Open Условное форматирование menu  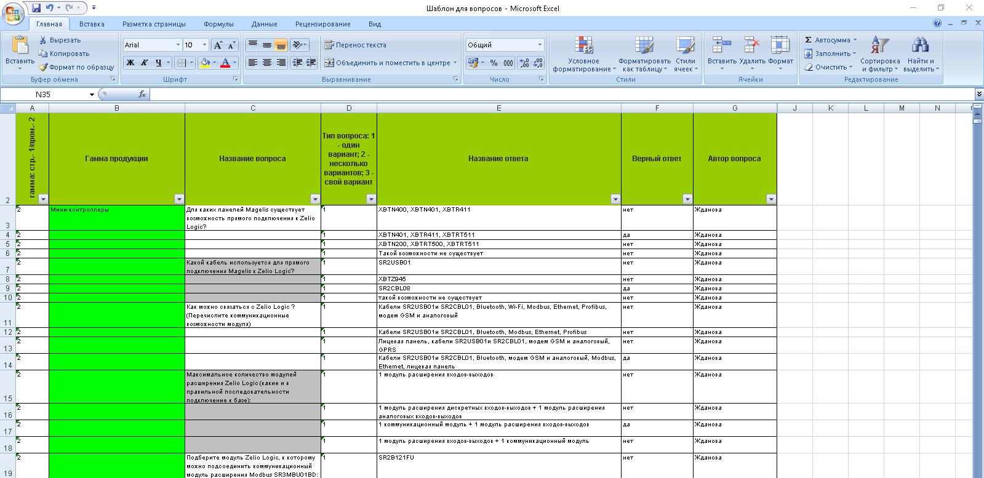coord(583,54)
